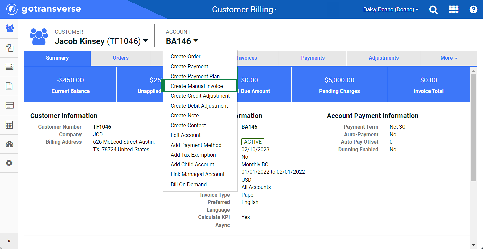This screenshot has height=249, width=483.
Task: Switch to the Adjustments tab
Action: coord(384,58)
